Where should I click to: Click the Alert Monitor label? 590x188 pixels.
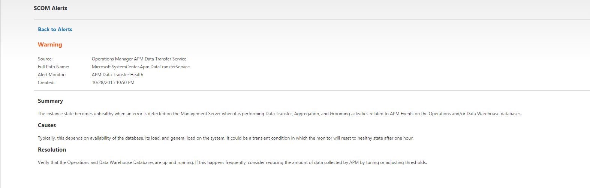pos(52,75)
